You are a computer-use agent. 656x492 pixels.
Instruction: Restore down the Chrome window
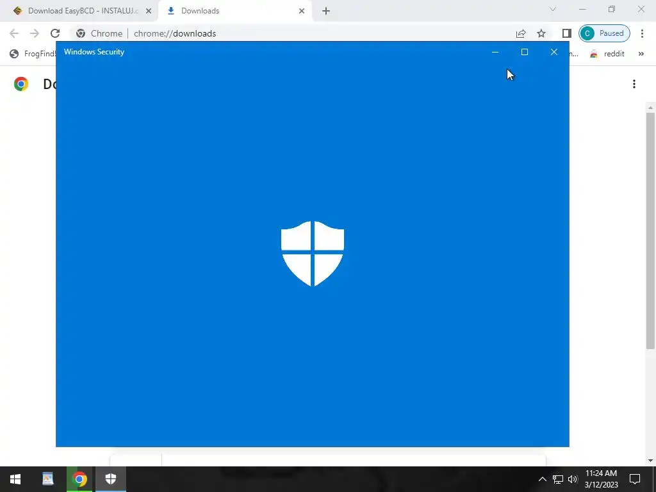pos(612,9)
